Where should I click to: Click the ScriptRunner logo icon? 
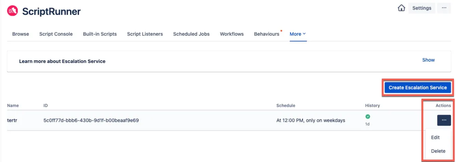click(x=13, y=11)
